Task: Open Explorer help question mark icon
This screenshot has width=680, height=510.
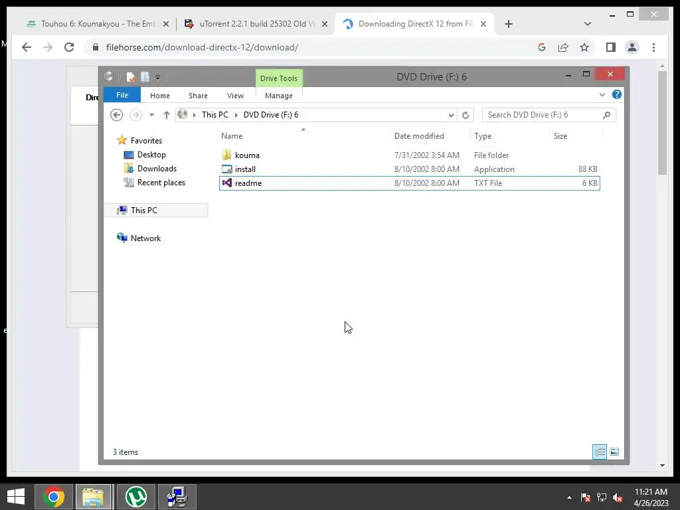Action: [617, 94]
